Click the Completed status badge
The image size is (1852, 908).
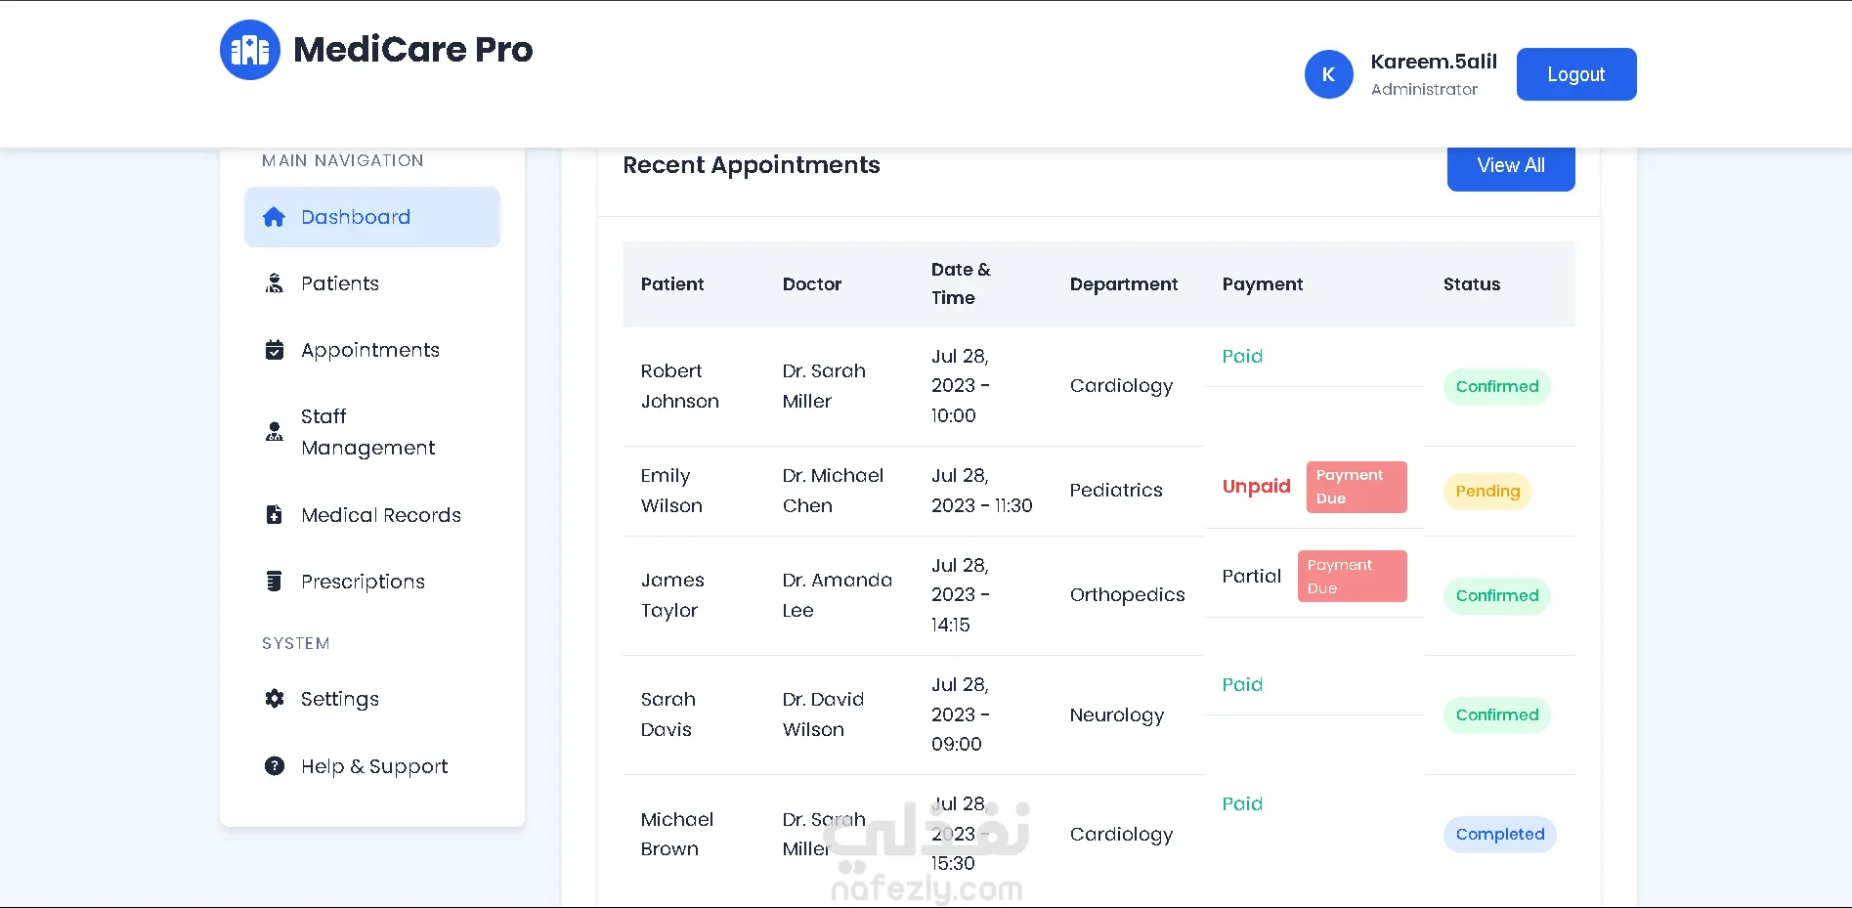point(1499,835)
